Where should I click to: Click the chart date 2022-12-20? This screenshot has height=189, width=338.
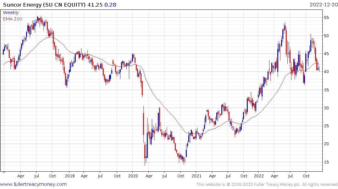pyautogui.click(x=324, y=5)
